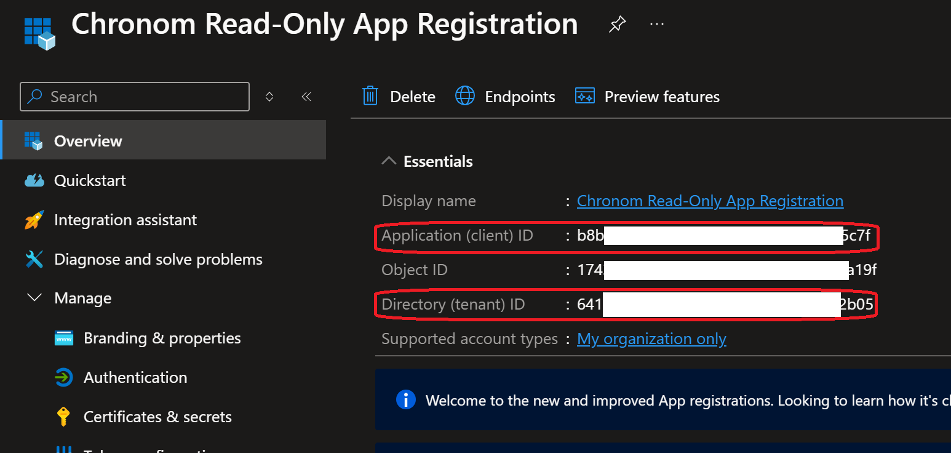Select the Authentication sidebar icon

pyautogui.click(x=63, y=377)
